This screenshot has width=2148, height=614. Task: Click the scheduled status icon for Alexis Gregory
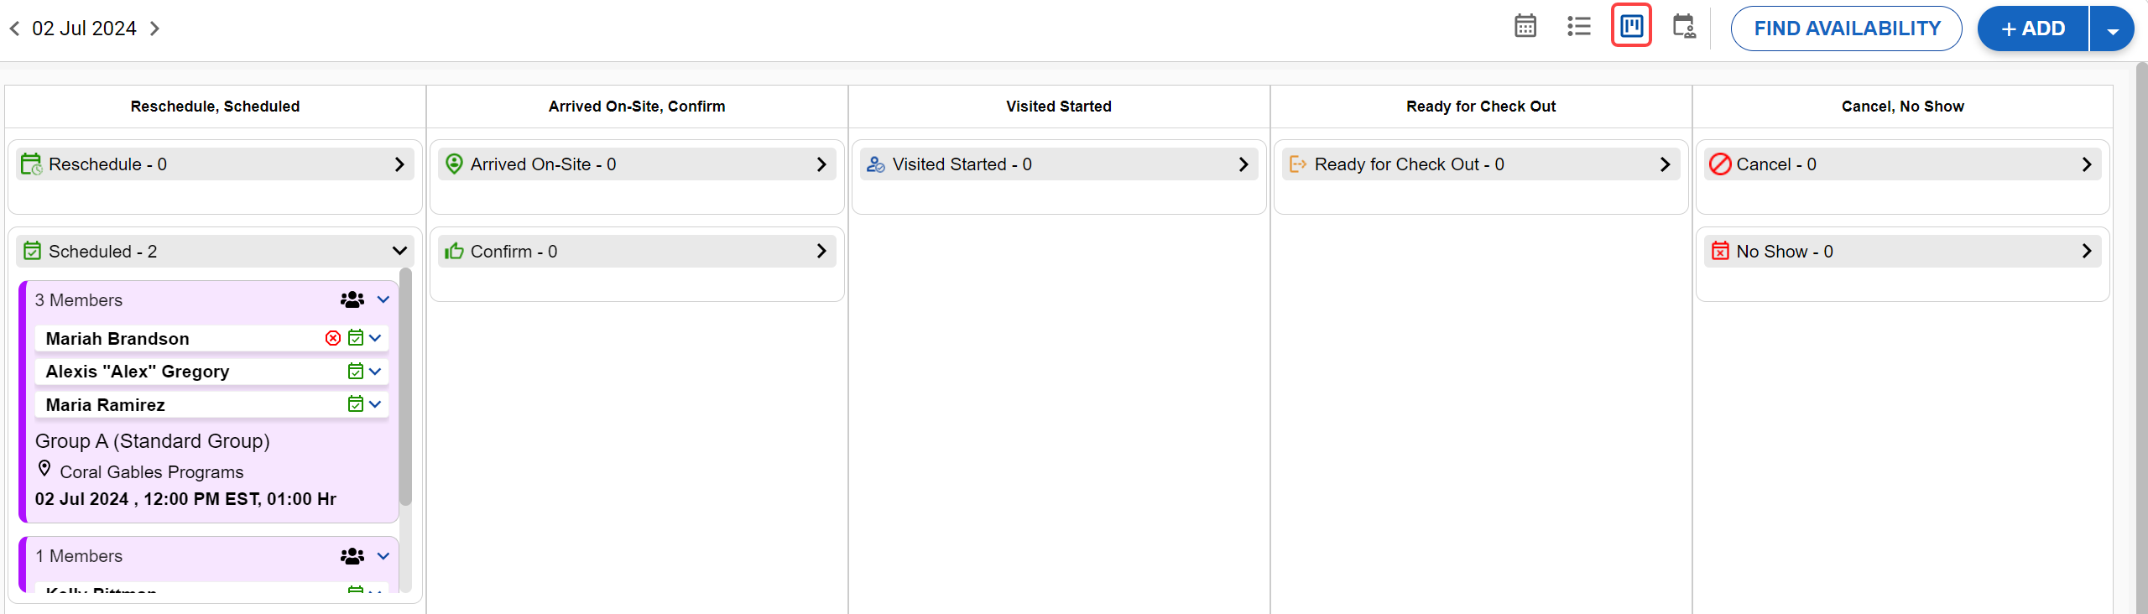[x=356, y=371]
